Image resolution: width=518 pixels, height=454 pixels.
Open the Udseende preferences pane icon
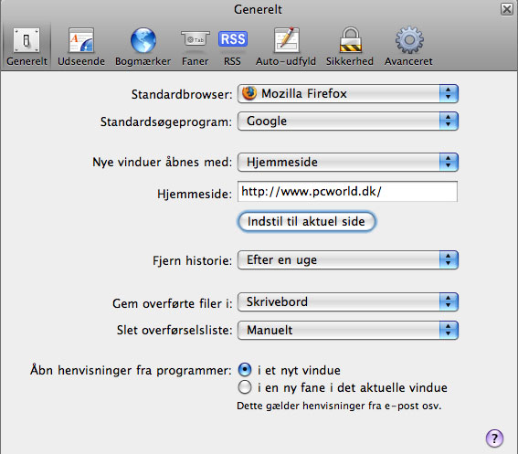tap(81, 40)
